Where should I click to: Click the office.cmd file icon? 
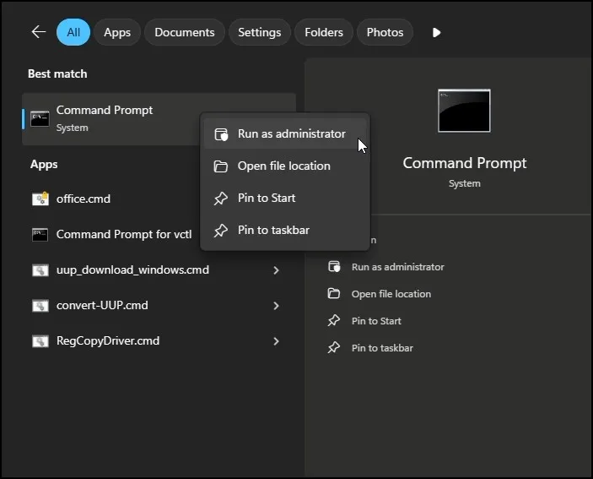coord(40,199)
